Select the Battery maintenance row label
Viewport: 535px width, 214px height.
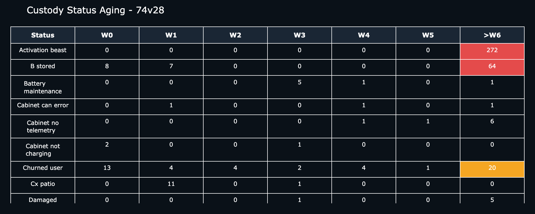click(x=43, y=87)
